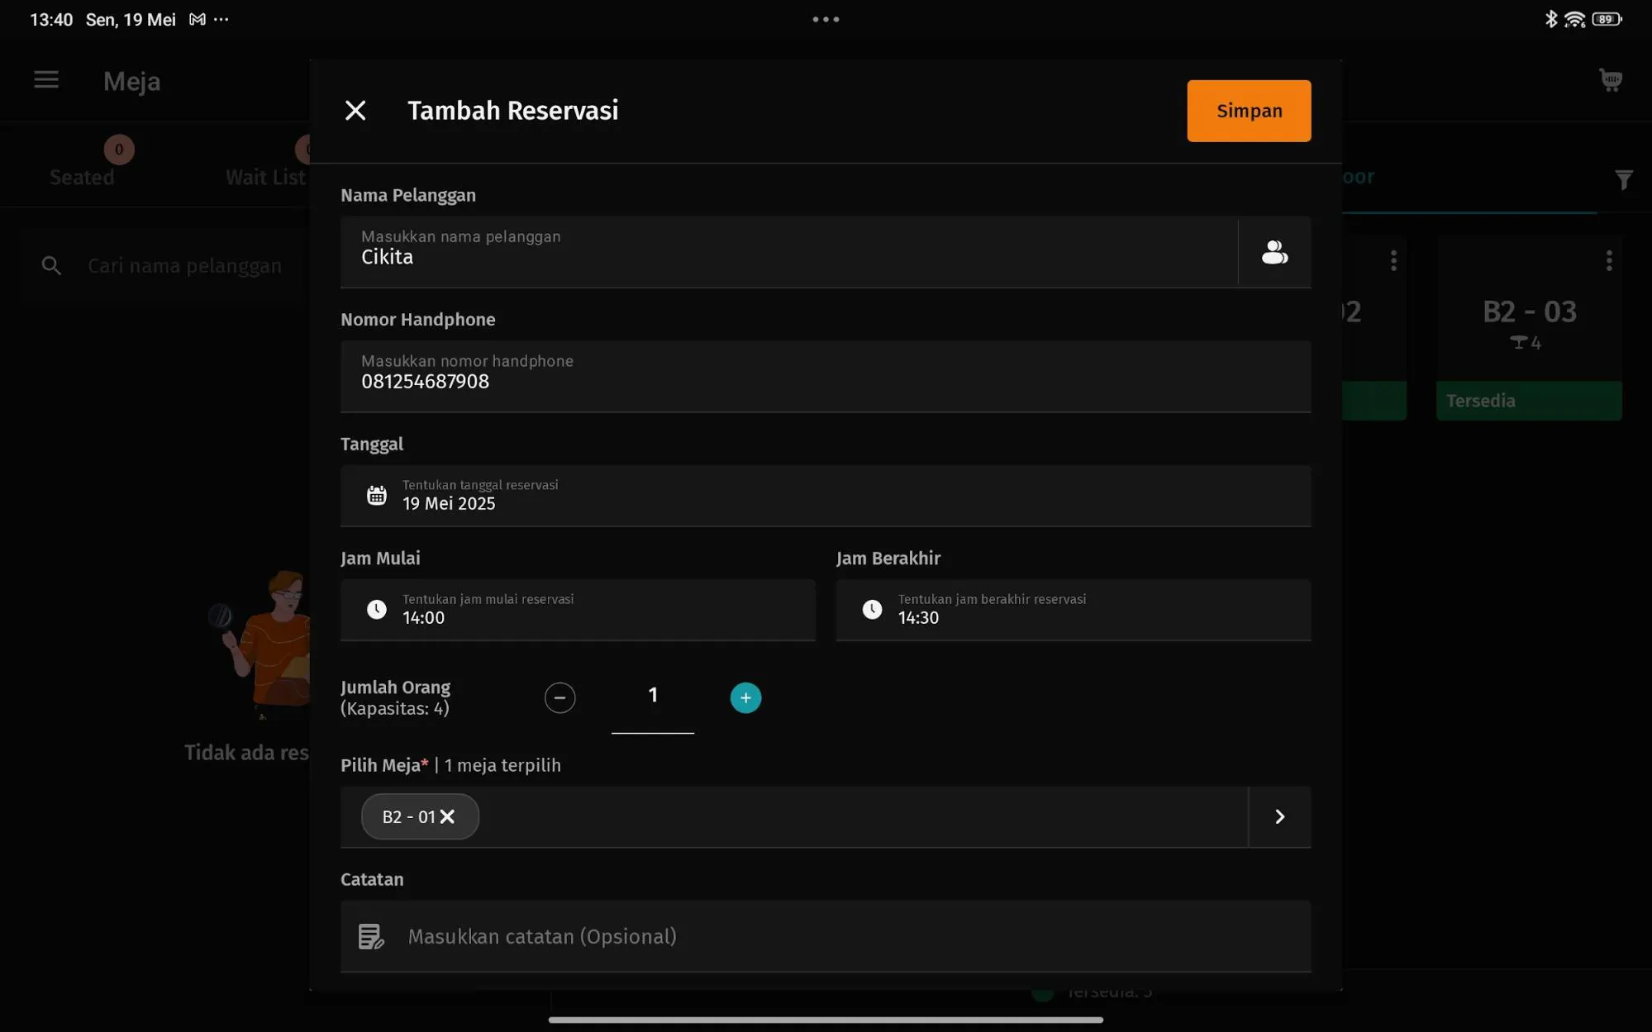The width and height of the screenshot is (1652, 1032).
Task: Open the calendar icon in Tanggal
Action: 377,495
